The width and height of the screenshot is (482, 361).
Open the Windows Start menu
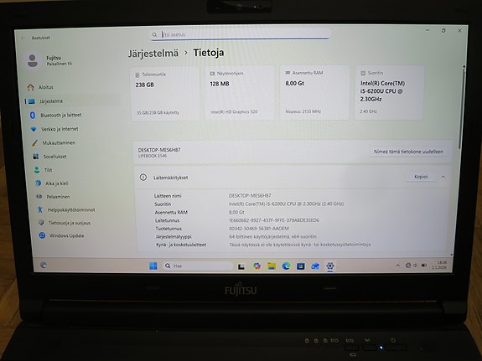tap(153, 266)
